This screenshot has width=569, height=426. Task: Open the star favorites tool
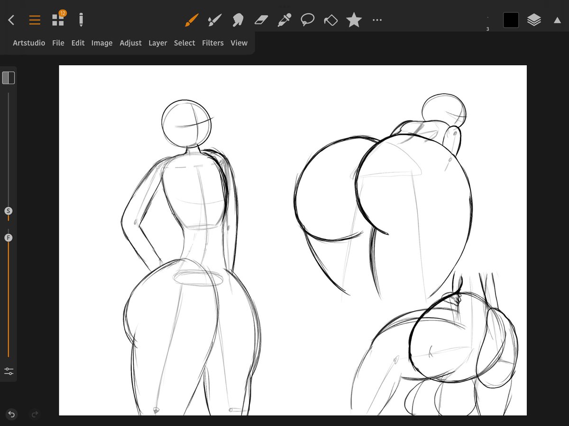[354, 20]
